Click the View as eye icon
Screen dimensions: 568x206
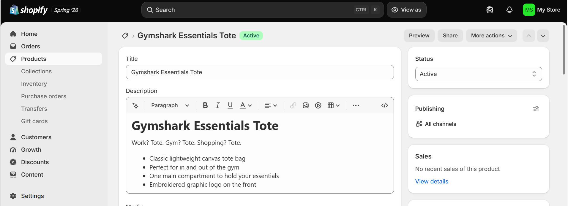(395, 10)
